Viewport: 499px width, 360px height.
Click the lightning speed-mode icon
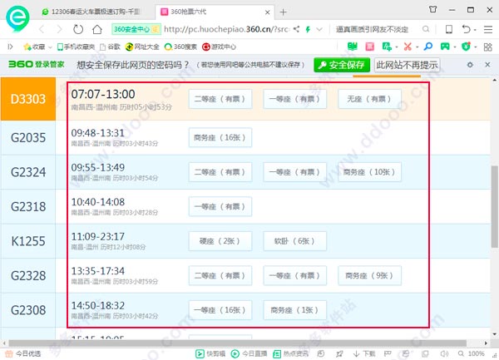(x=308, y=30)
